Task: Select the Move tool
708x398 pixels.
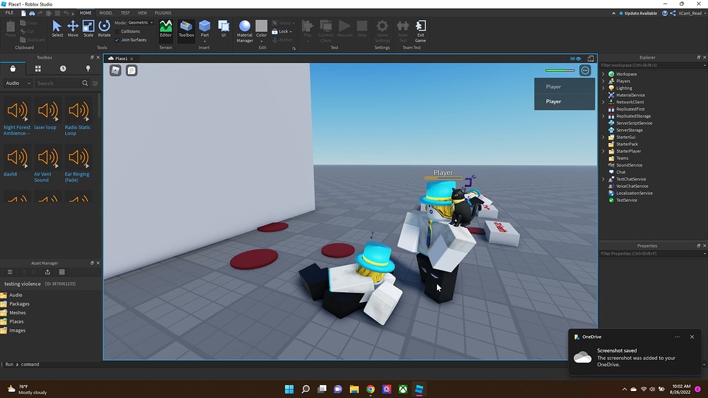Action: [x=73, y=29]
